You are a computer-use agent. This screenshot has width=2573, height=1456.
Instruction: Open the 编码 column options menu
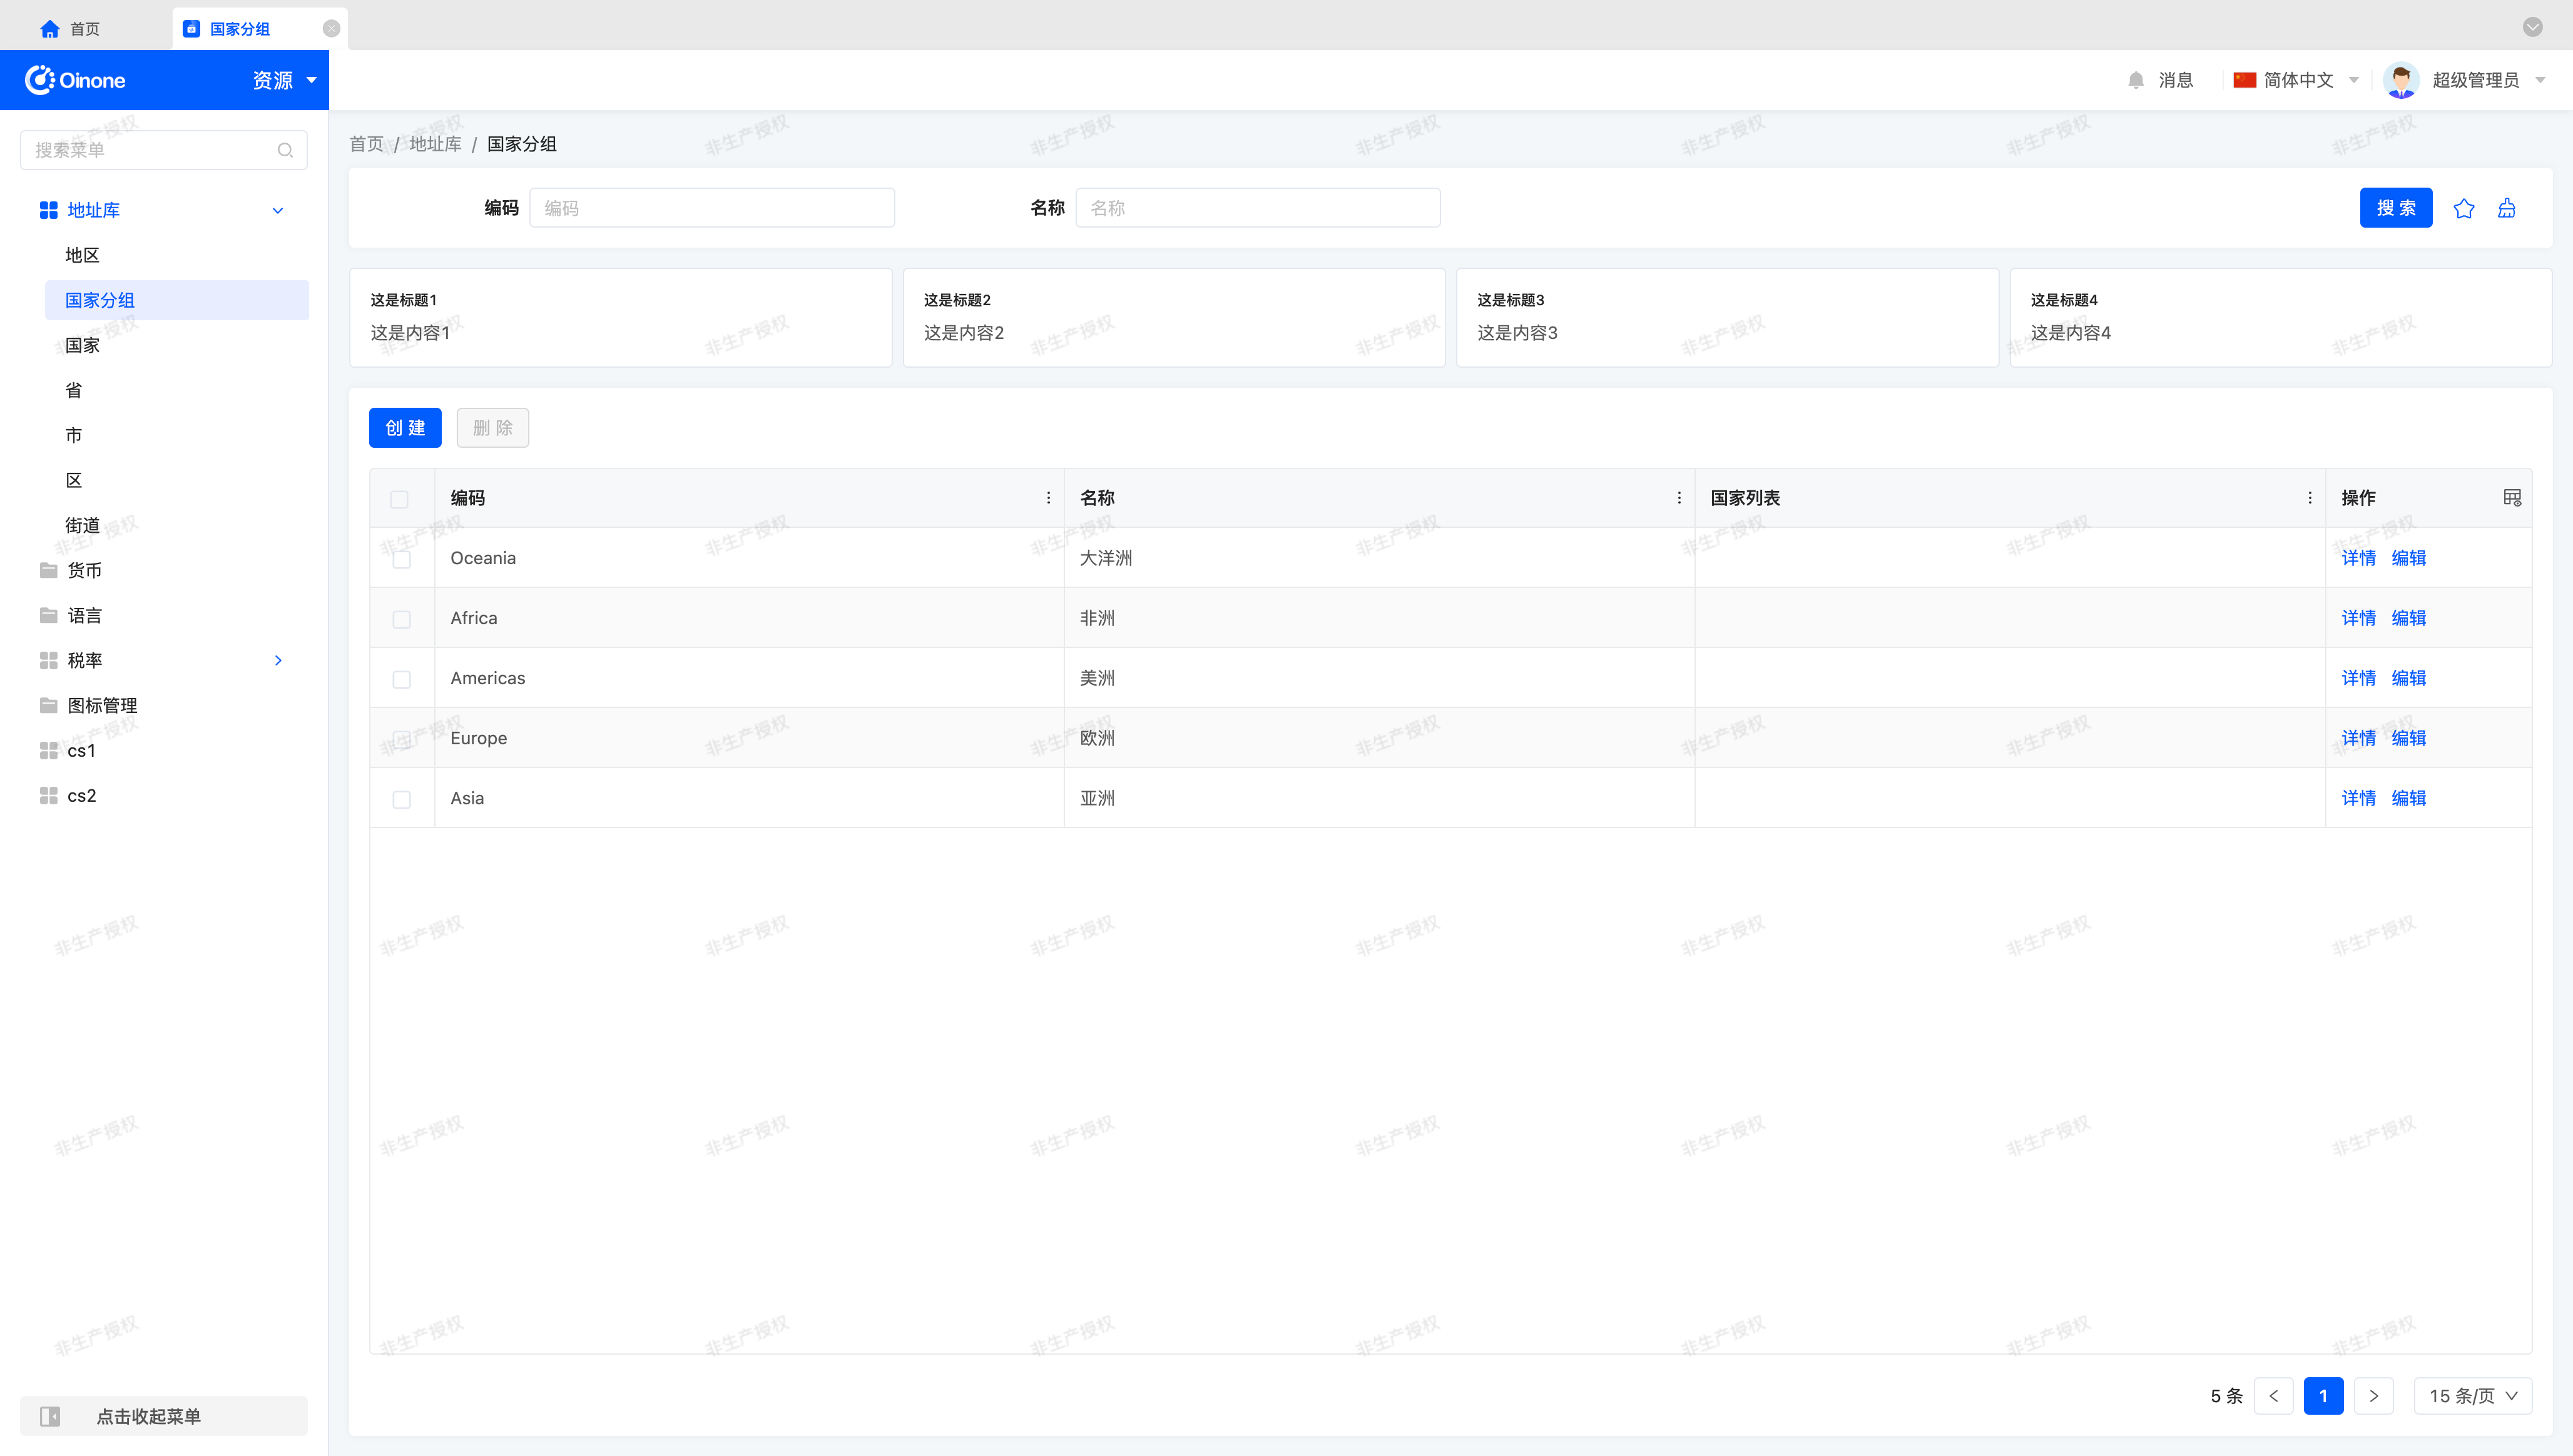(x=1047, y=498)
